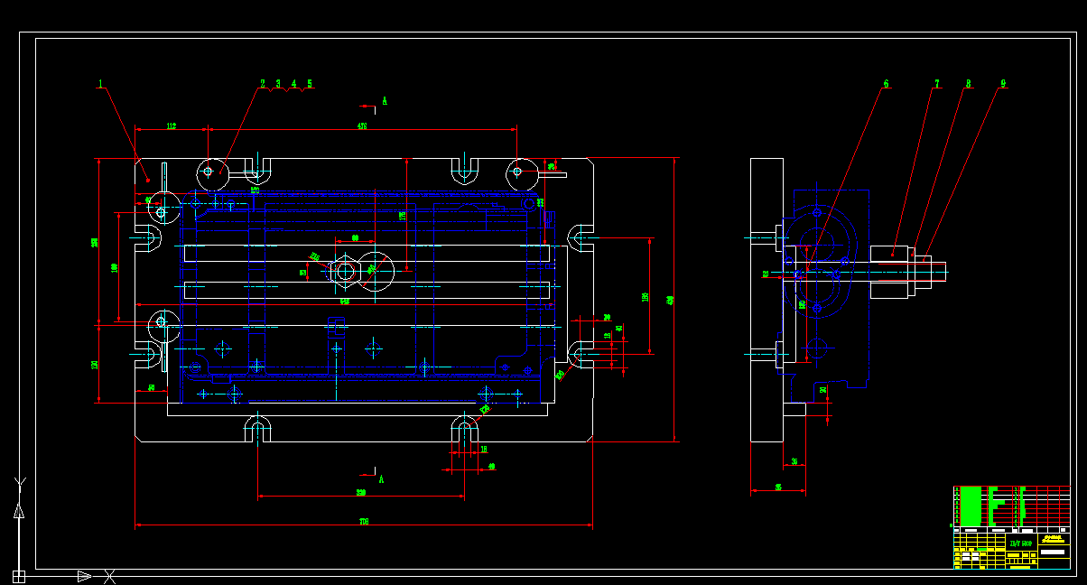The image size is (1087, 585).
Task: Click the hexagonal nut in the plan view
Action: pyautogui.click(x=344, y=272)
